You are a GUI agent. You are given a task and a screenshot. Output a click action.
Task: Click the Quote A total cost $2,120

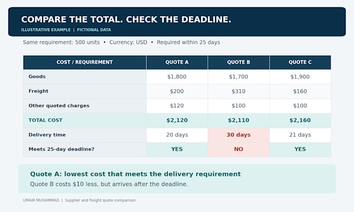coord(177,121)
